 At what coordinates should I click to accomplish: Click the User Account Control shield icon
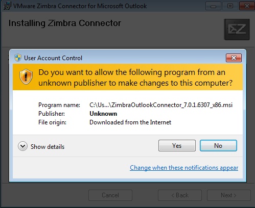(x=18, y=58)
